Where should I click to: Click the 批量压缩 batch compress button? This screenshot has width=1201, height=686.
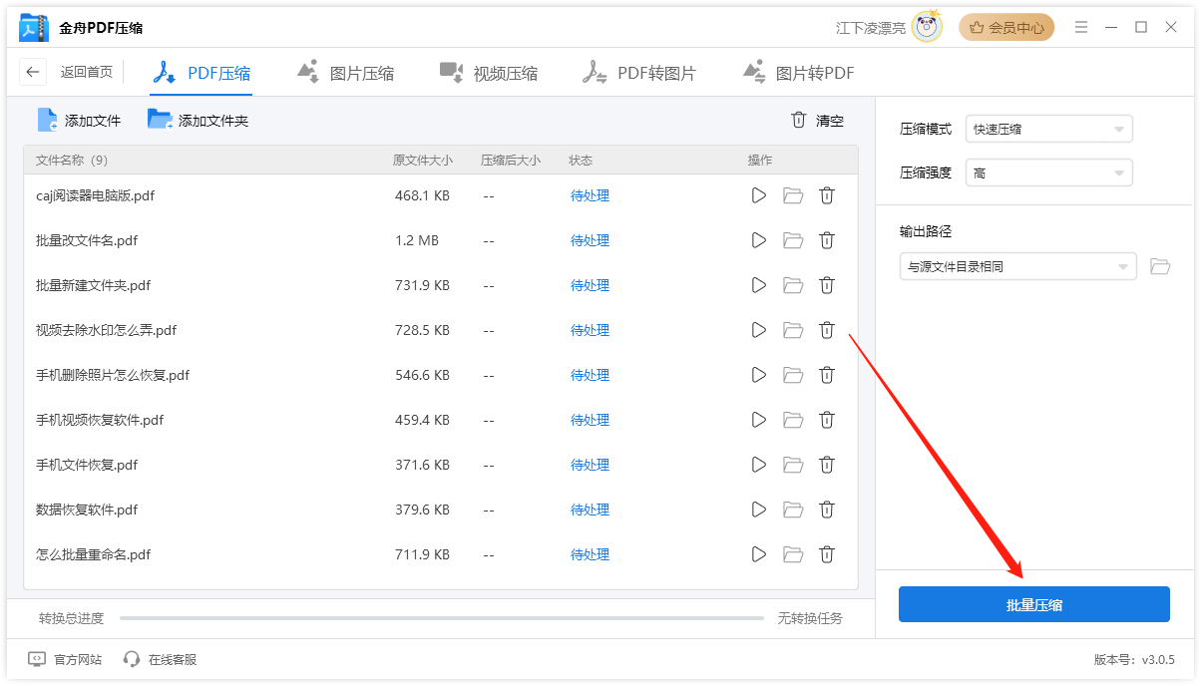[1034, 604]
